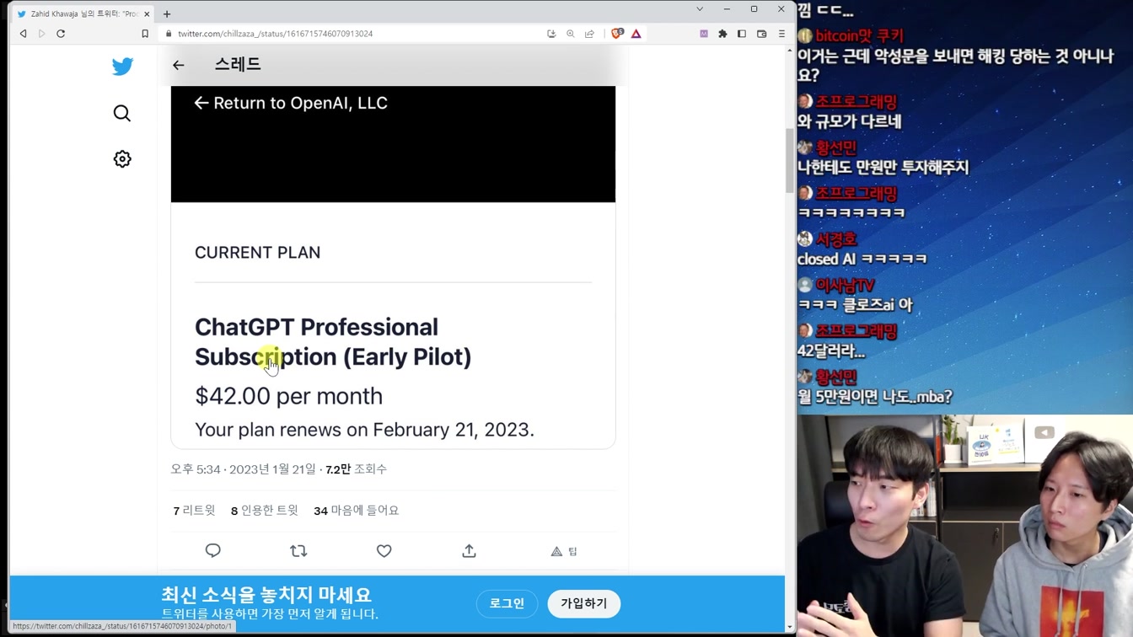The image size is (1133, 637).
Task: Maximize the browser window
Action: [754, 9]
